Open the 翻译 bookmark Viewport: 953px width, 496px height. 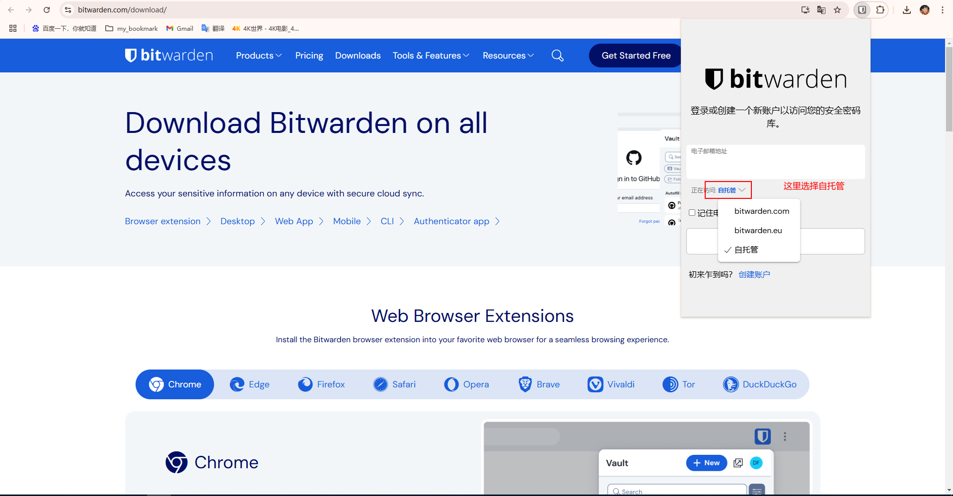[x=213, y=28]
